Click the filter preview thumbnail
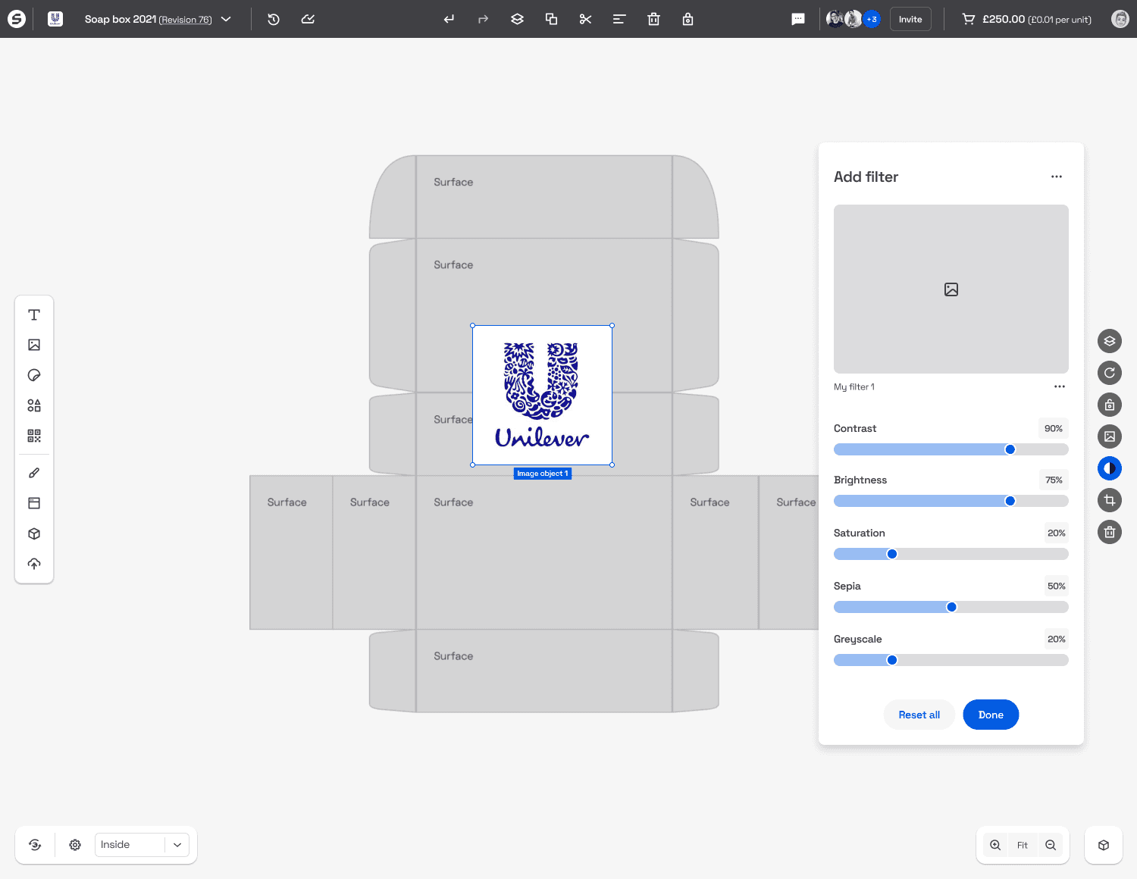Screen dimensions: 1137x879 pyautogui.click(x=951, y=289)
